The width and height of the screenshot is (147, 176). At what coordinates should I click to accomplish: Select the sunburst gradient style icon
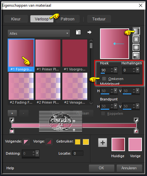click(x=136, y=48)
